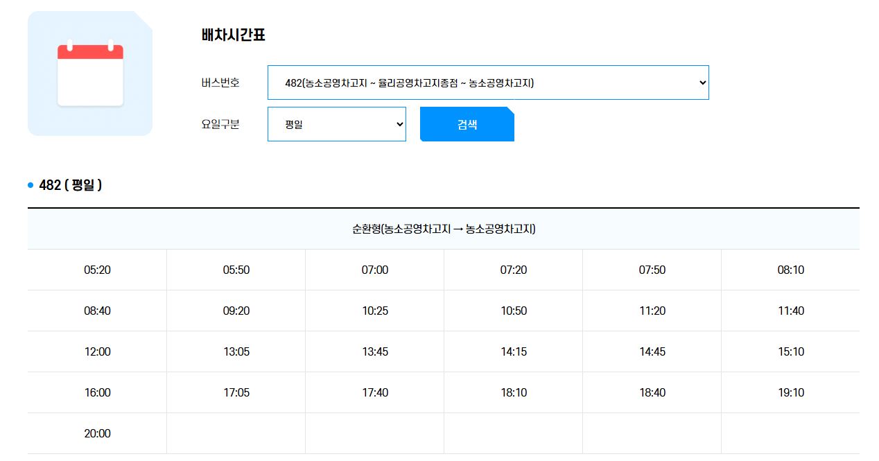Select the 19:10 departure entry
The width and height of the screenshot is (879, 461).
click(x=790, y=392)
